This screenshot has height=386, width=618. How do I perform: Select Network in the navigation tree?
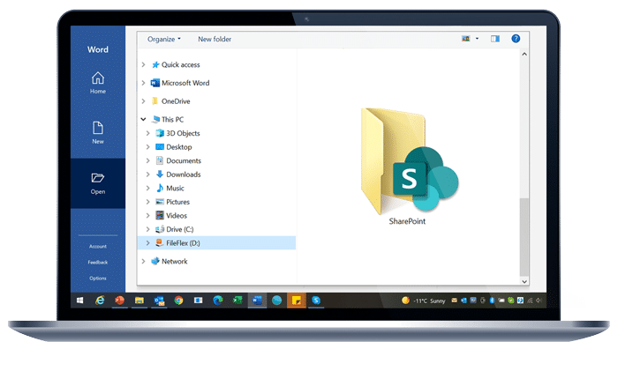pyautogui.click(x=170, y=261)
